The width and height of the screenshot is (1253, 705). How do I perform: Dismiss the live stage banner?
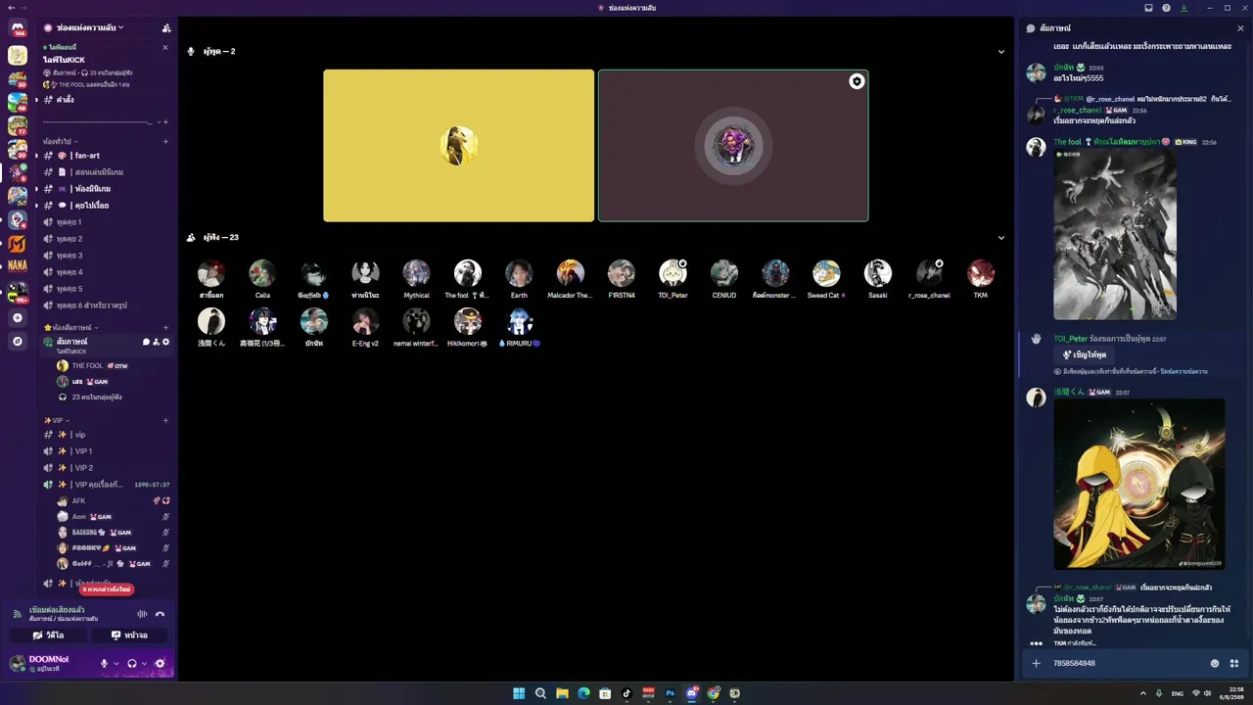(x=165, y=47)
